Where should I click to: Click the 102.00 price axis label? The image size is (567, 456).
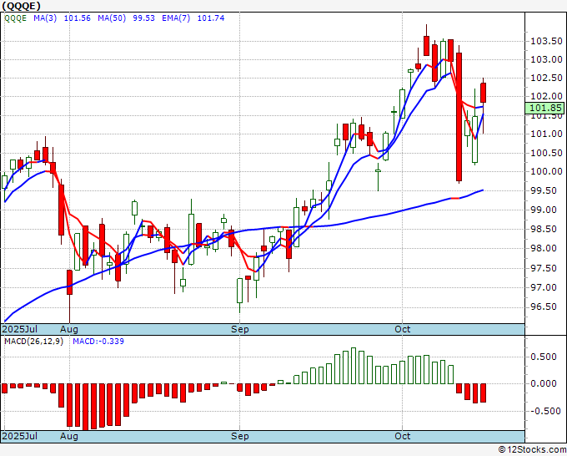546,96
